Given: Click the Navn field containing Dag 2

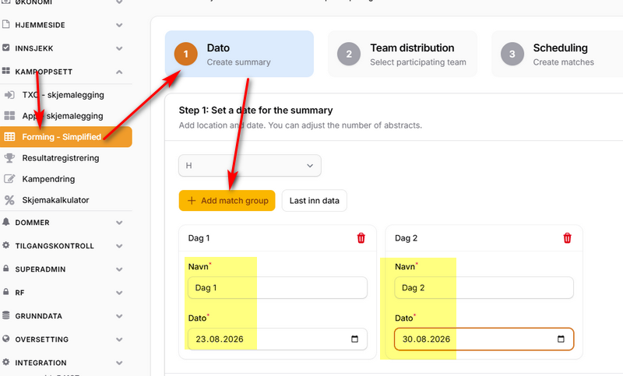Looking at the screenshot, I should (x=484, y=288).
